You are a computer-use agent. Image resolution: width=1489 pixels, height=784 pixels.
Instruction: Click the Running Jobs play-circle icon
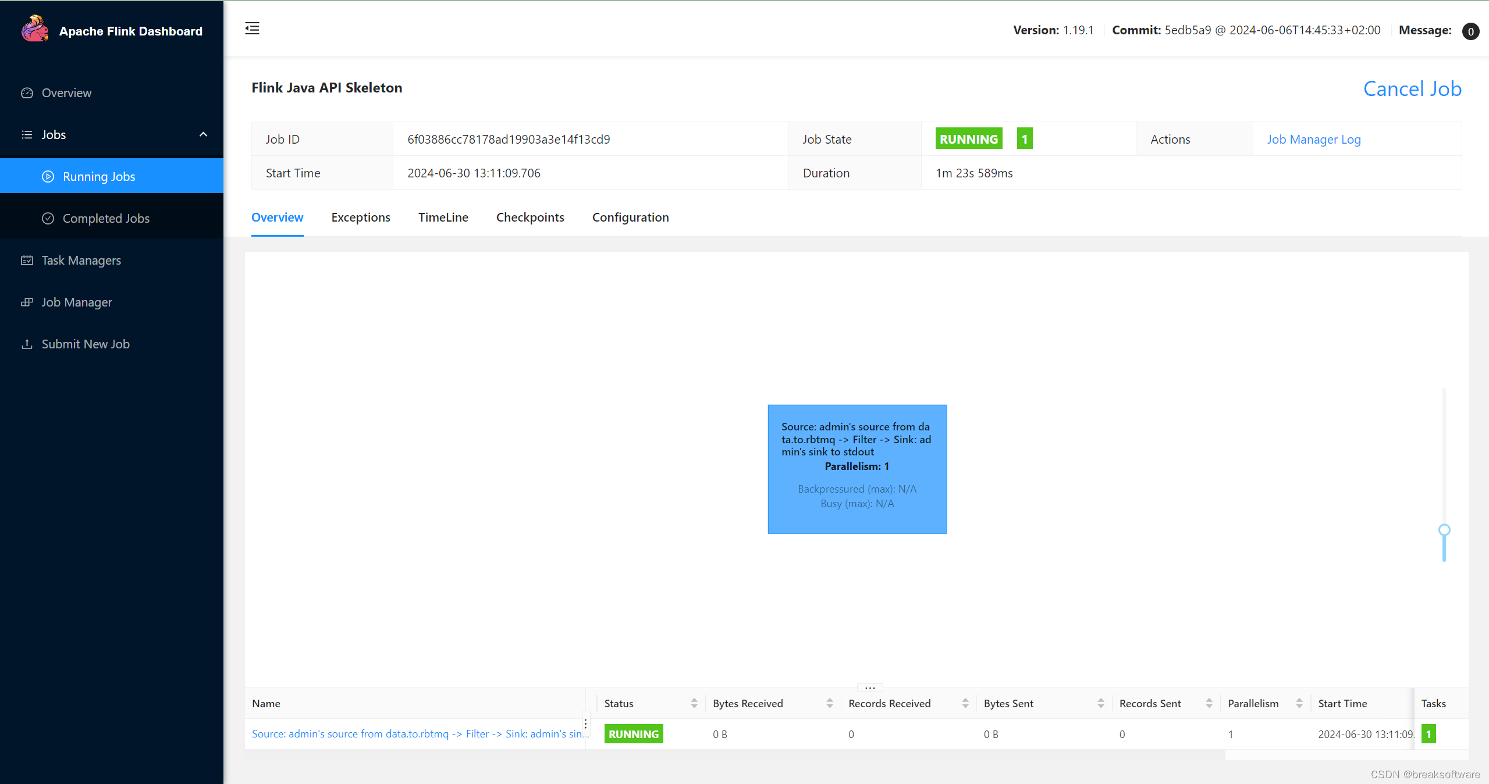48,177
